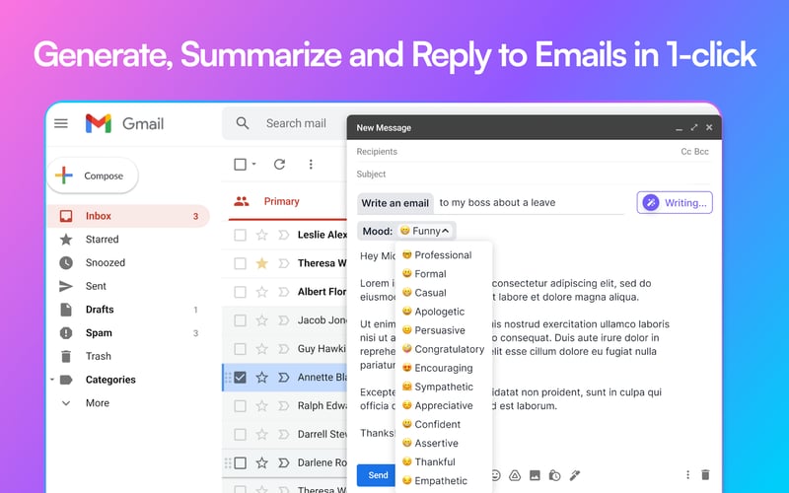Image resolution: width=789 pixels, height=493 pixels.
Task: Choose Casual mood option
Action: (424, 293)
